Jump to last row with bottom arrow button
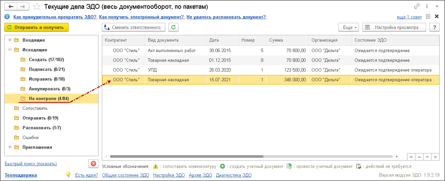Screen dimensions: 445x181 (x=436, y=157)
